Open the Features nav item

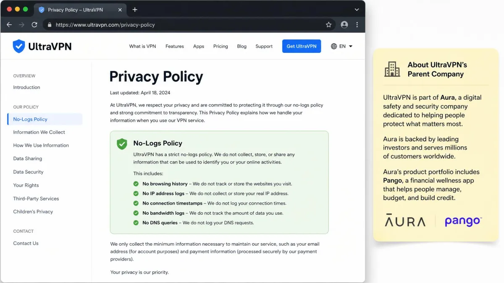point(175,46)
